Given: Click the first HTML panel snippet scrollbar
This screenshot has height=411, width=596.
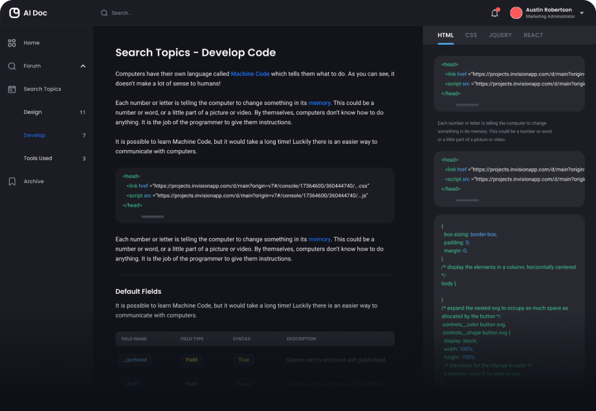Looking at the screenshot, I should click(467, 105).
